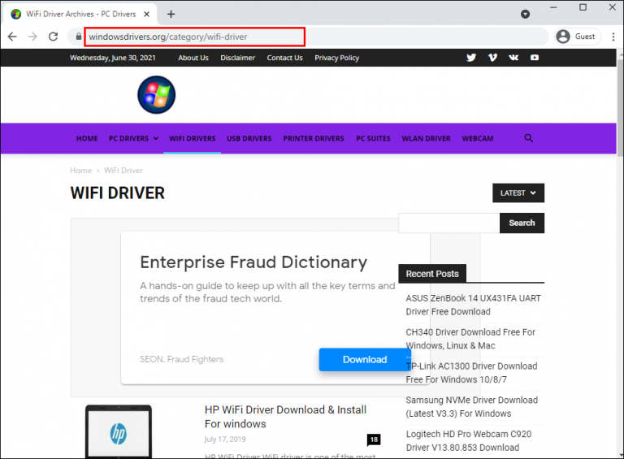Click the magnifier search icon in purple navbar
This screenshot has height=459, width=624.
click(x=528, y=138)
